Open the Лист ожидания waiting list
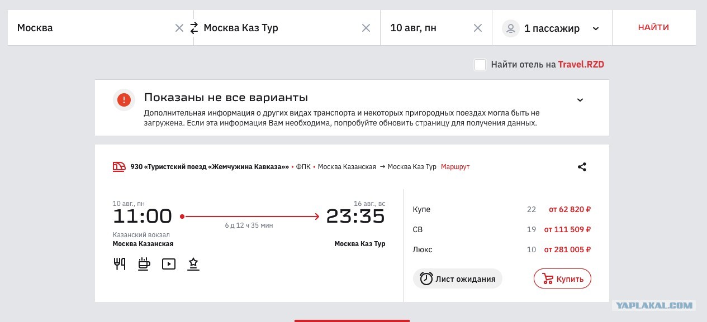The image size is (707, 322). [458, 278]
